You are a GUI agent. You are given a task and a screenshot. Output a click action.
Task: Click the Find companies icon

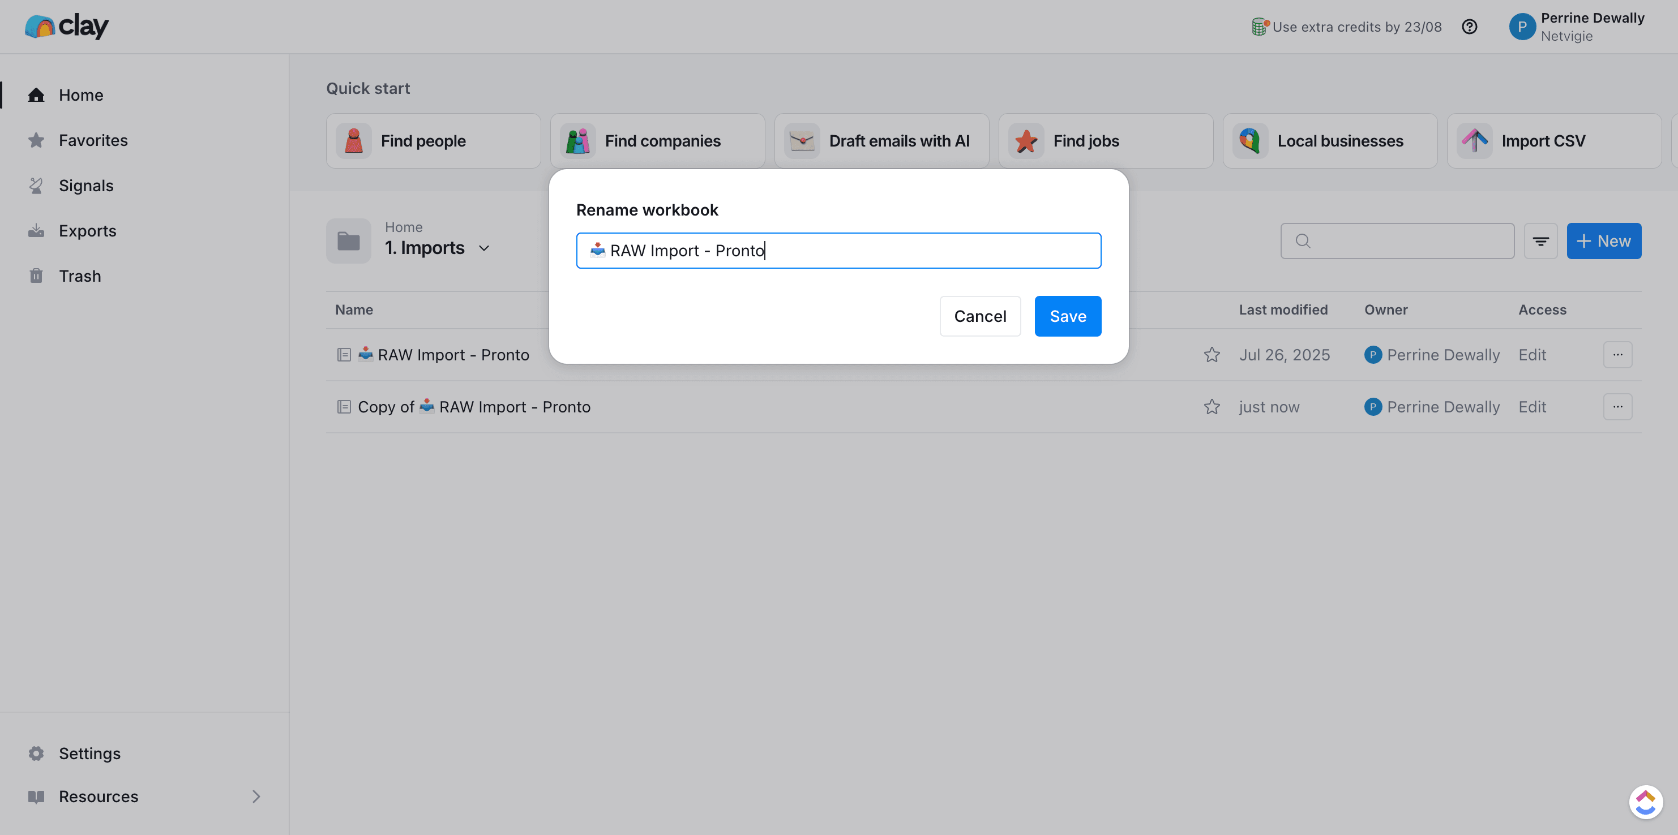578,140
